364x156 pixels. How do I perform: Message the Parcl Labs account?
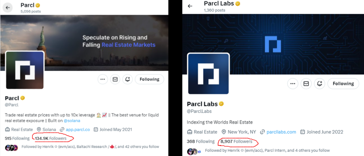tap(306, 84)
